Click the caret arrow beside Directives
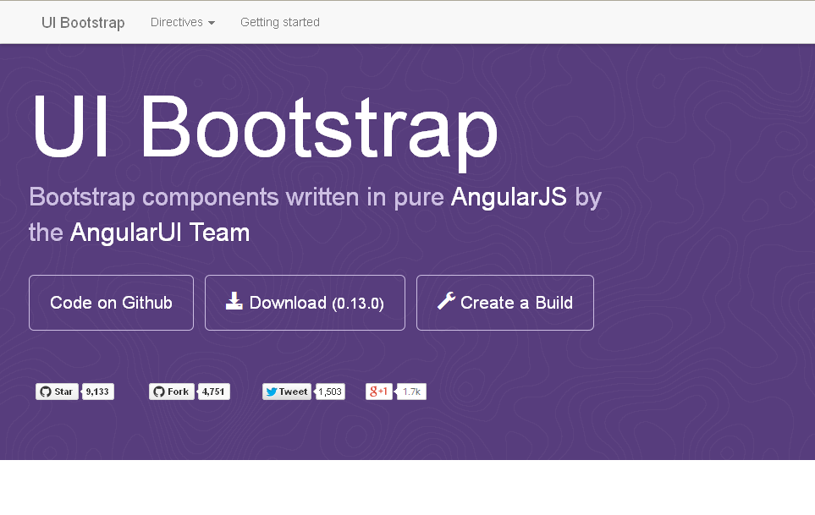This screenshot has height=515, width=815. pos(211,23)
